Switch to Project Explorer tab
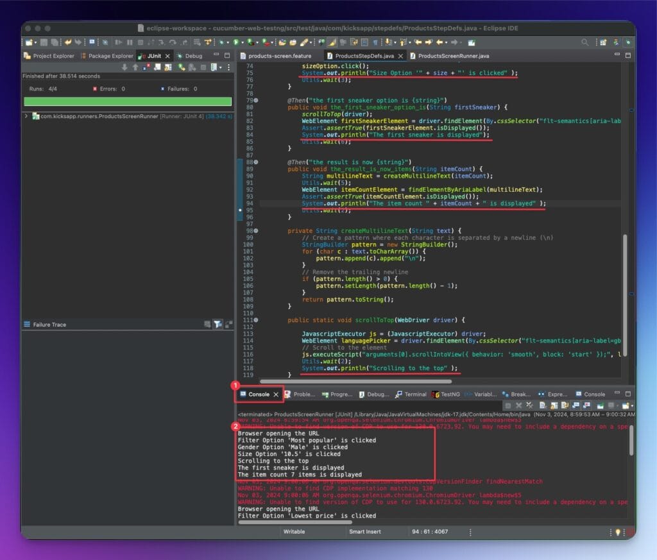This screenshot has height=560, width=657. [49, 56]
